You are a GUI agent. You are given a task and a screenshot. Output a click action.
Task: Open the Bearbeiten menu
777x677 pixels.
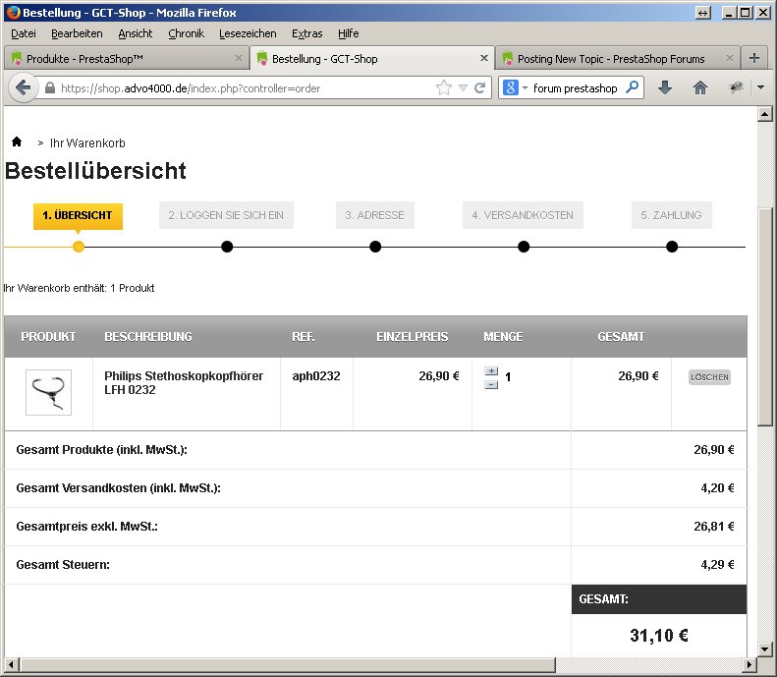[77, 33]
